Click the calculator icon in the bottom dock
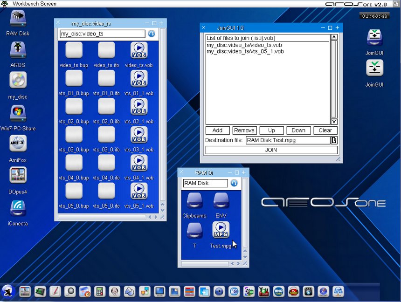 point(99,292)
